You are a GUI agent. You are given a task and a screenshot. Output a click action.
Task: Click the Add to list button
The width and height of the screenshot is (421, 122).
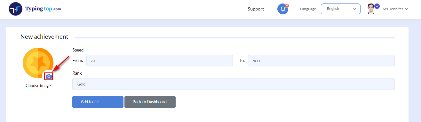(x=98, y=102)
